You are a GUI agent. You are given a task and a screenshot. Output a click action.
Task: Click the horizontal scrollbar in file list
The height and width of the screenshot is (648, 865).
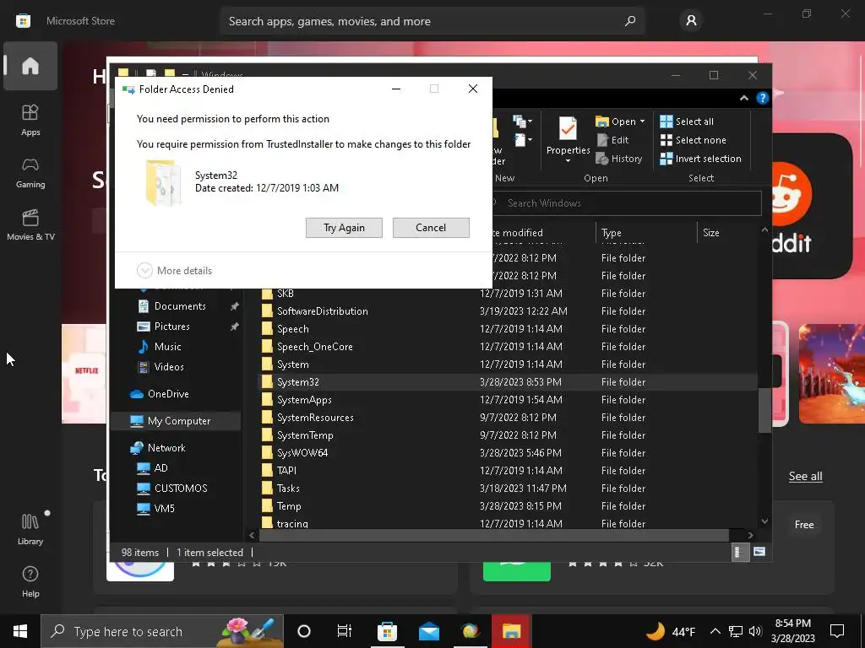[x=493, y=535]
